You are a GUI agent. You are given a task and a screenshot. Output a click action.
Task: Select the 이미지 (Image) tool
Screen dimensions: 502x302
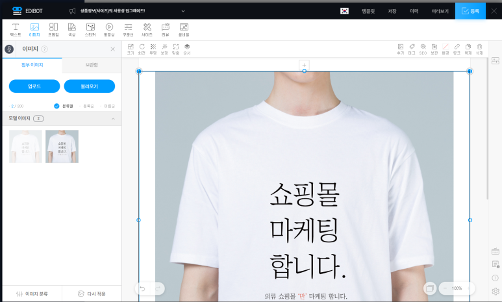point(34,30)
